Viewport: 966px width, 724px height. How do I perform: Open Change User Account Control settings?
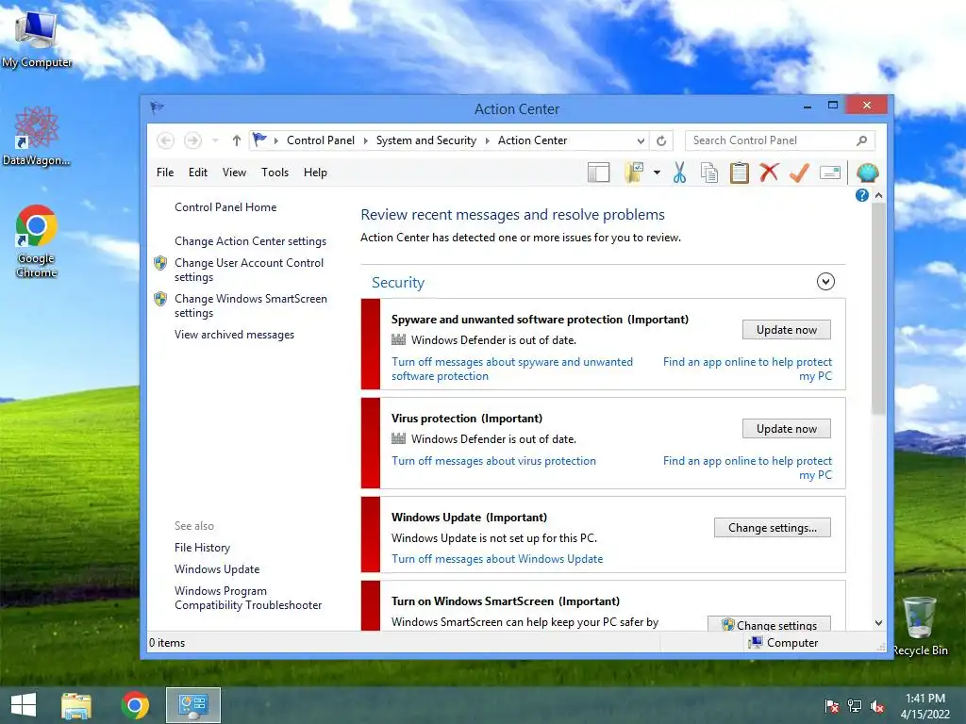pos(249,270)
